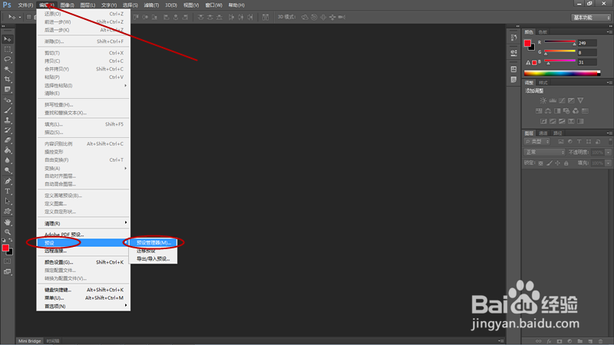Select the Zoom magnifier tool
614x345 pixels.
(x=8, y=232)
